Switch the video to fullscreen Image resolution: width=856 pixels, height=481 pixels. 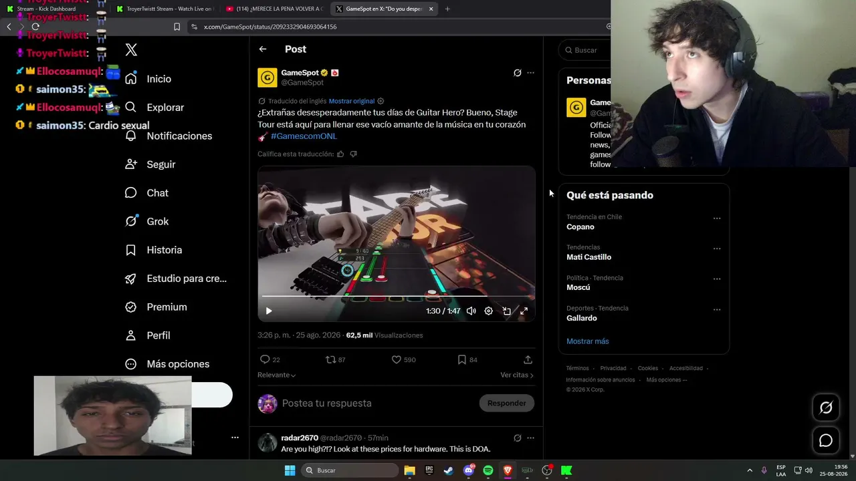(x=524, y=311)
